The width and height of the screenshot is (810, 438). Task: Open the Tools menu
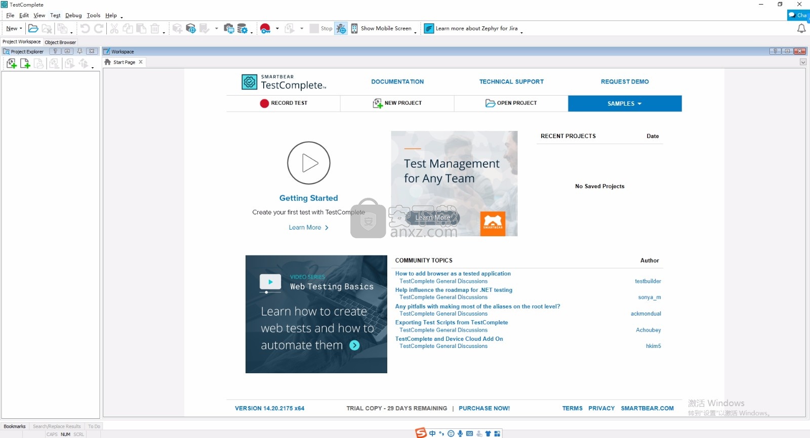tap(94, 15)
